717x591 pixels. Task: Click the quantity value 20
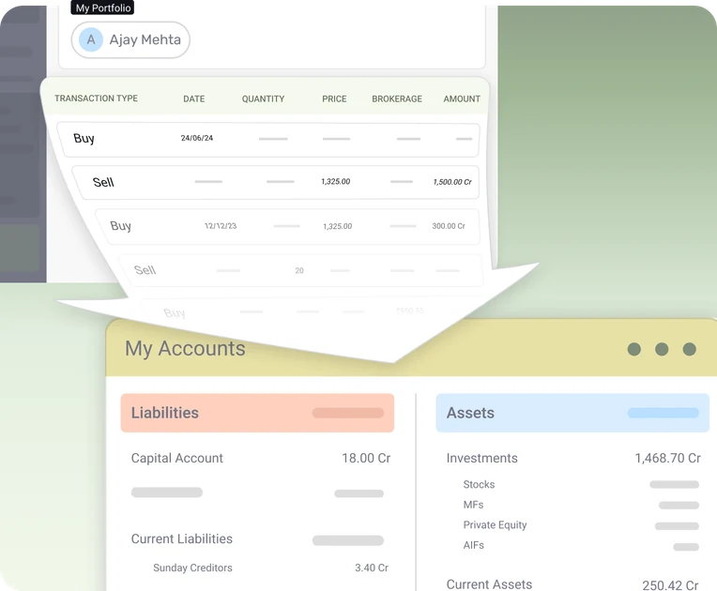click(299, 270)
